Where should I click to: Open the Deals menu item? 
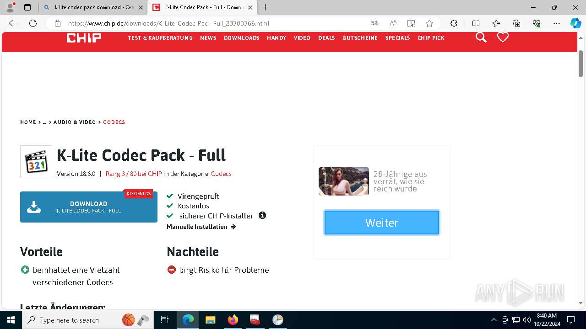coord(326,38)
